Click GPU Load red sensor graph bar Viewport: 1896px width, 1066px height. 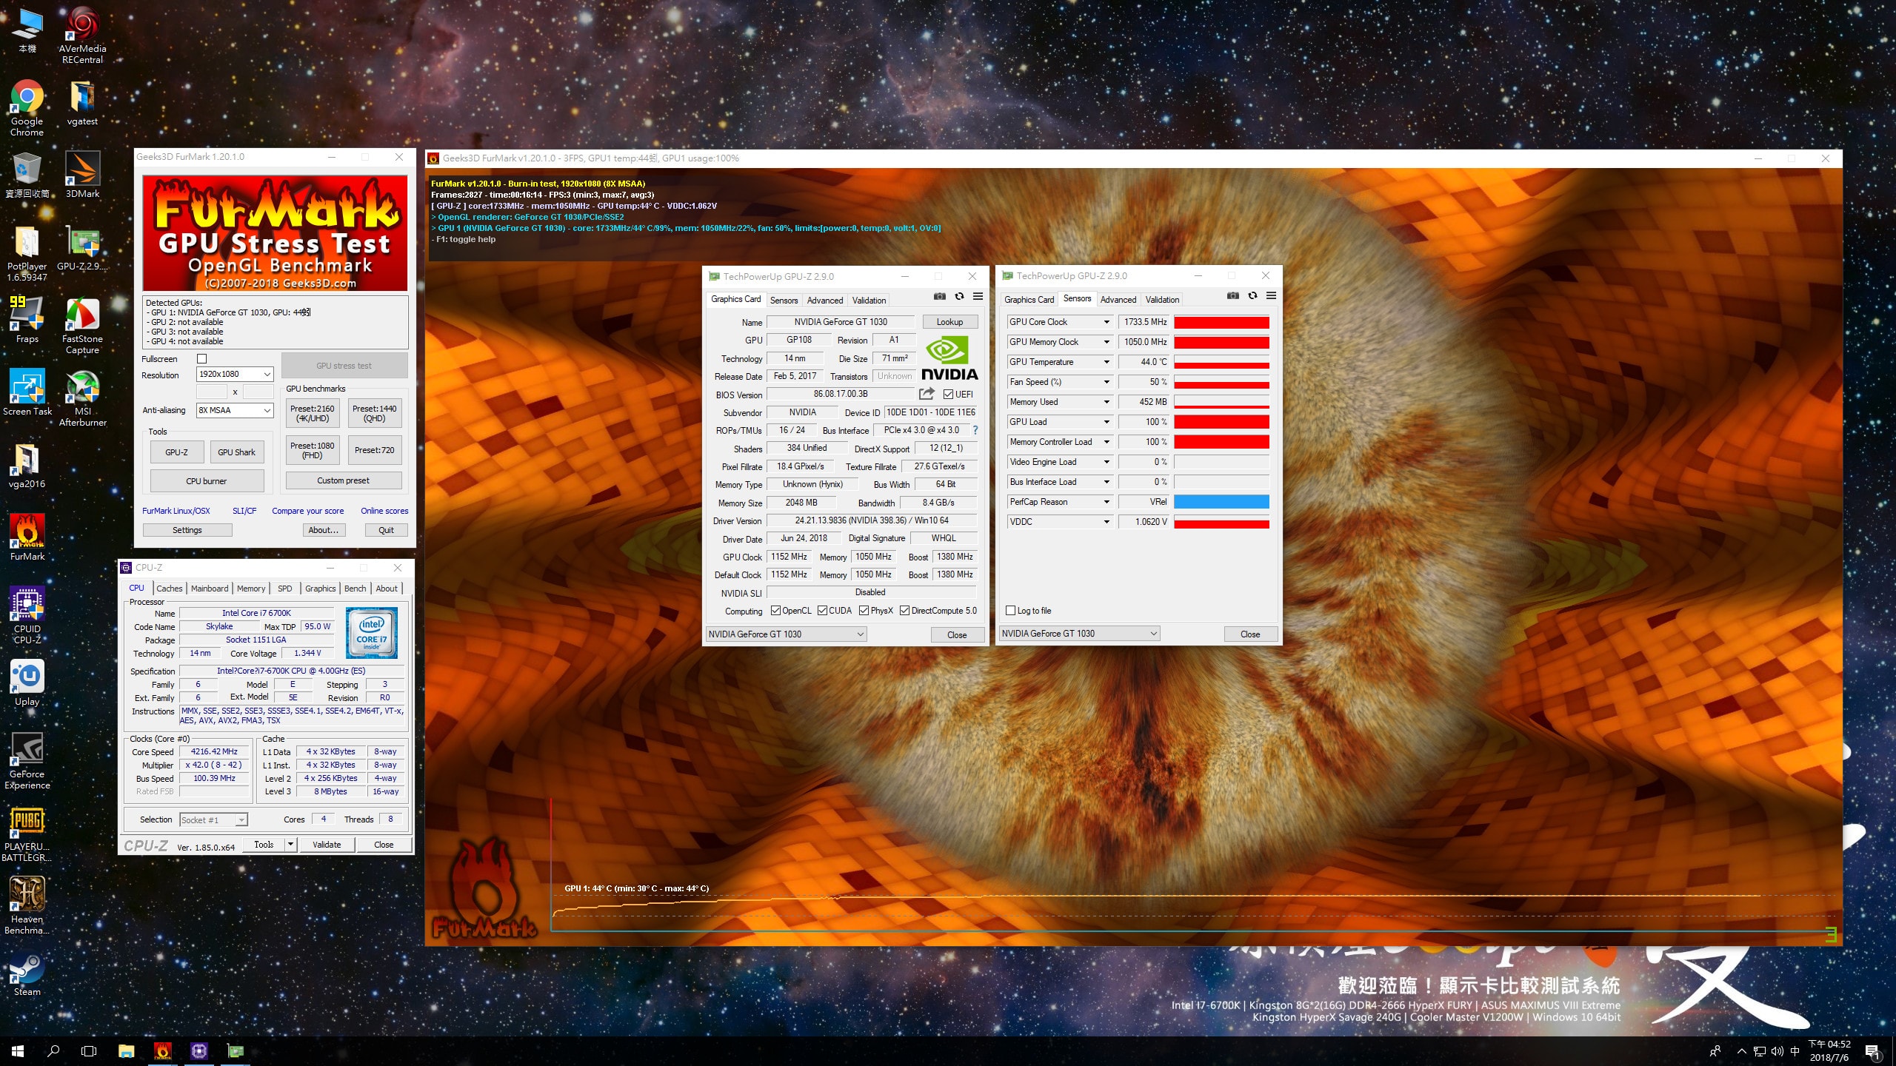[1221, 422]
